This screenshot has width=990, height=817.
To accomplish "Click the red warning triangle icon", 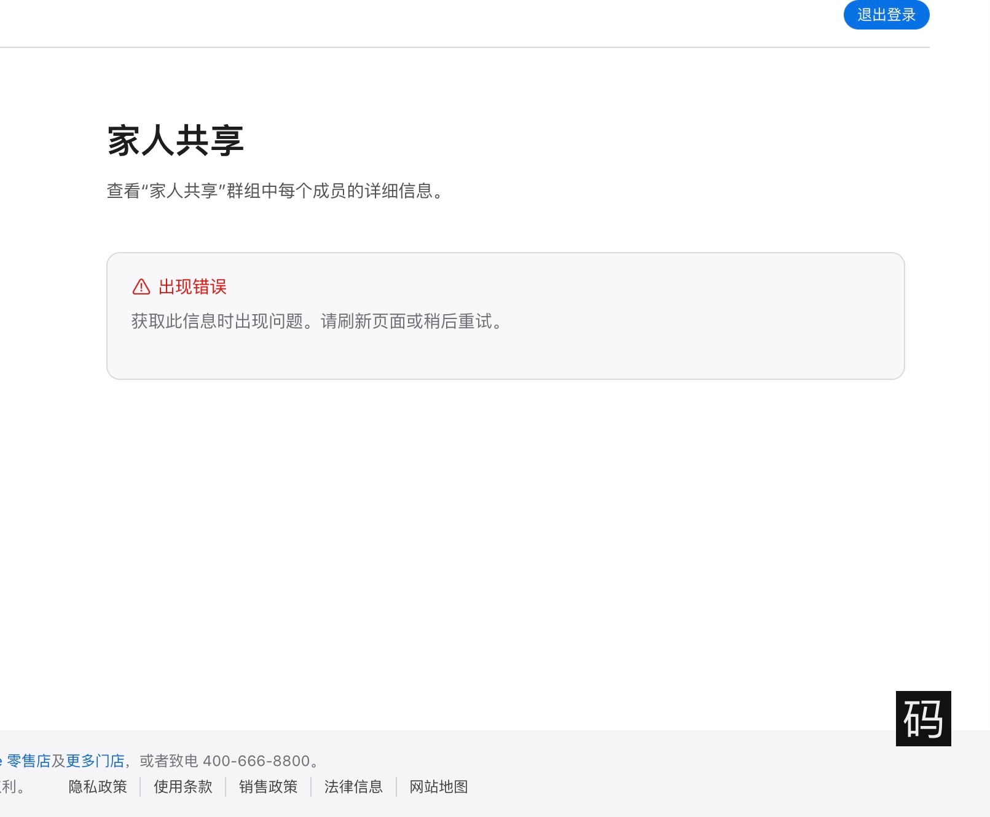I will 141,287.
